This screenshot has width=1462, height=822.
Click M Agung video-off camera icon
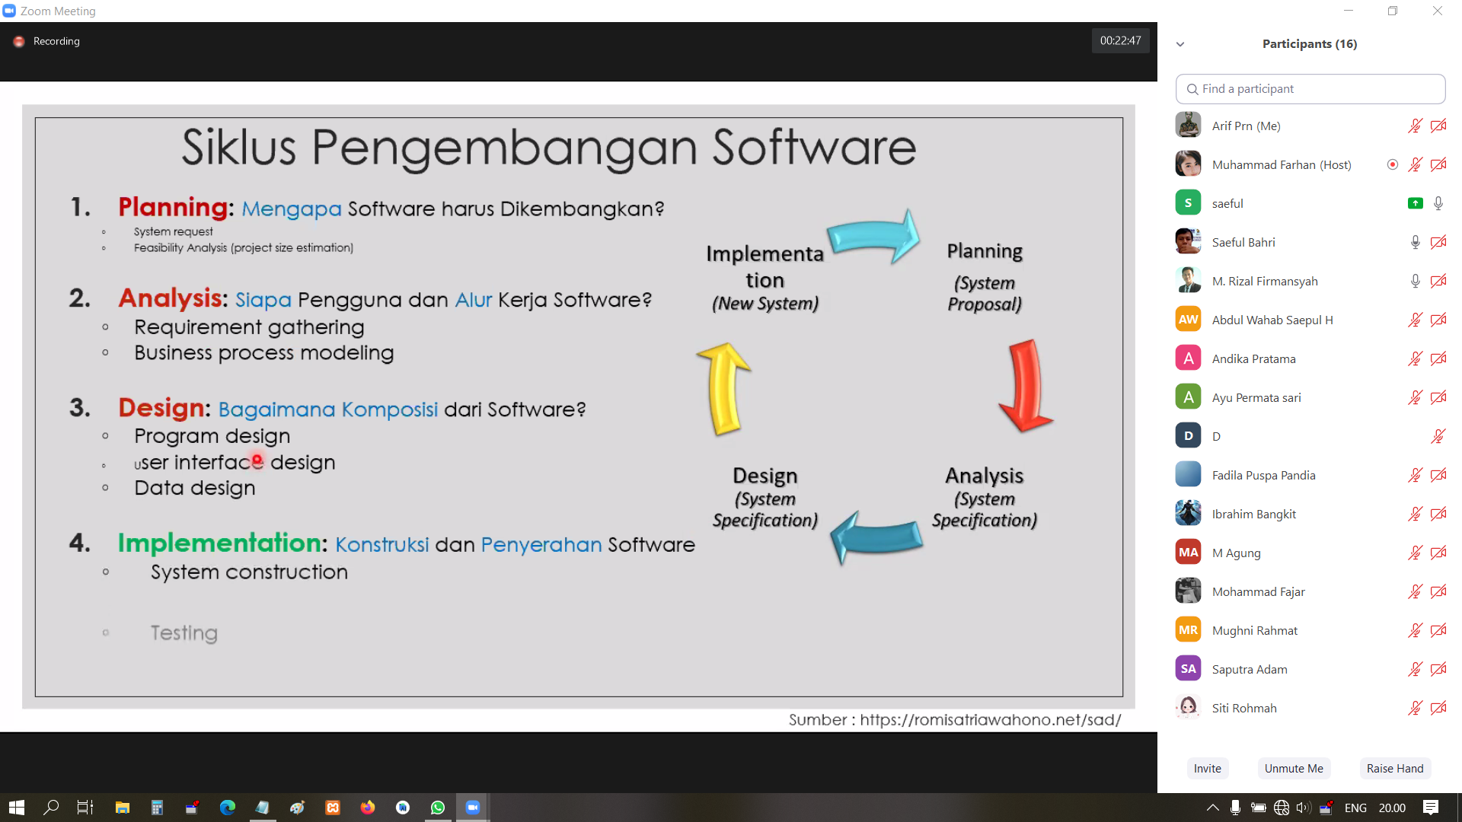coord(1438,553)
